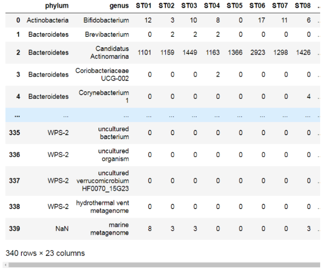Screen dimensions: 323x271
Task: Click the value 1366 in ST05
Action: [x=235, y=52]
